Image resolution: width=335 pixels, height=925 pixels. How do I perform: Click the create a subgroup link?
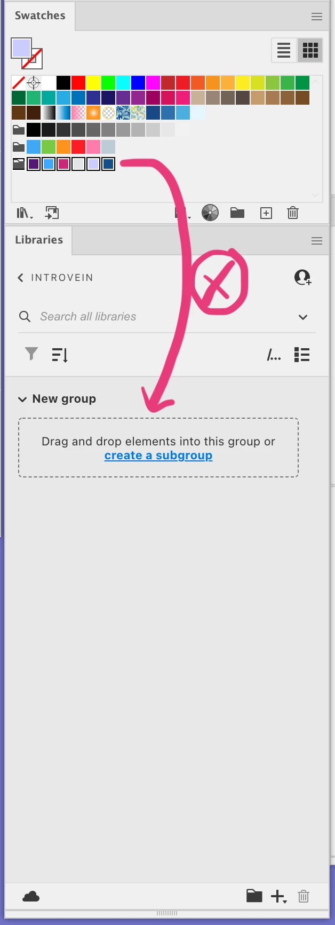coord(158,456)
